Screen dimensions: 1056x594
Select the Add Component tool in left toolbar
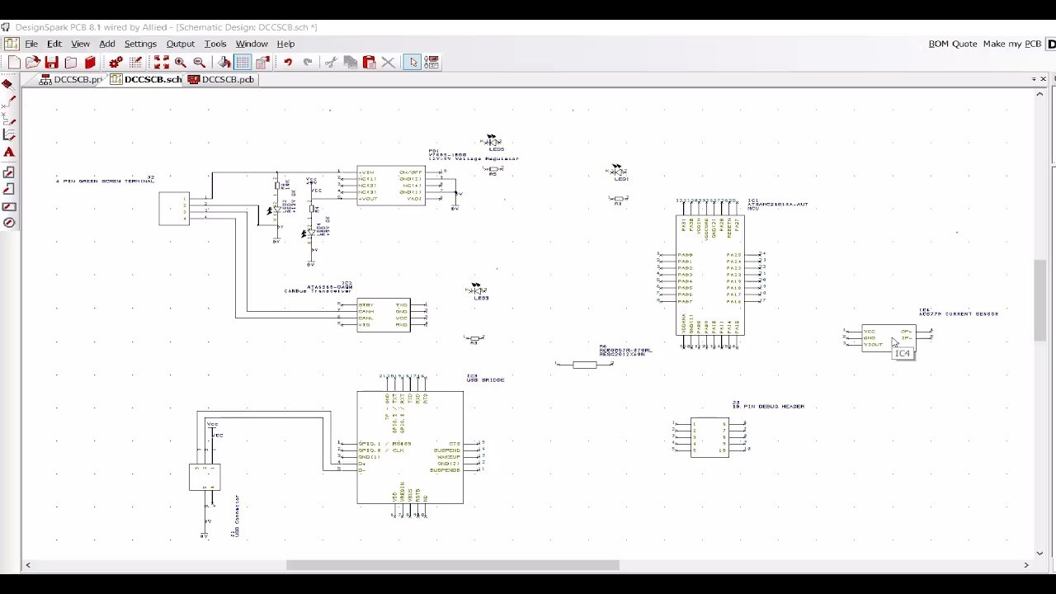coord(8,84)
